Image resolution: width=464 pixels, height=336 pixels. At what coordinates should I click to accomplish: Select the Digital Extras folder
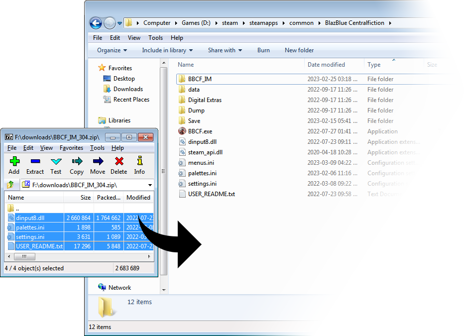click(205, 100)
